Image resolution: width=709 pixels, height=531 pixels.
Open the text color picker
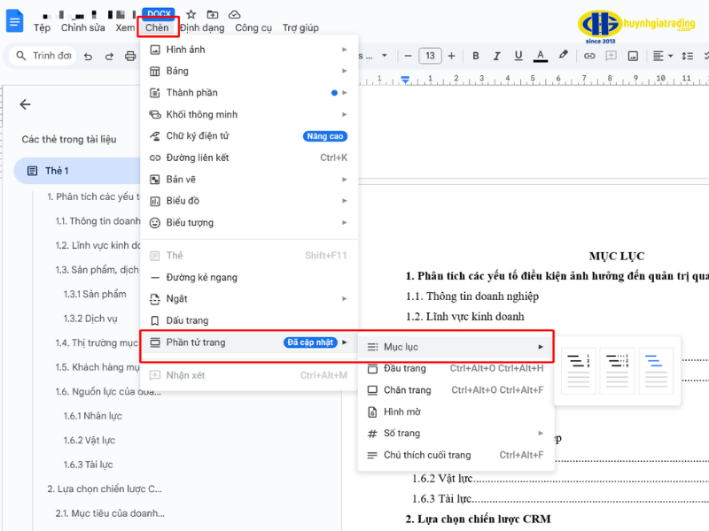coord(541,56)
